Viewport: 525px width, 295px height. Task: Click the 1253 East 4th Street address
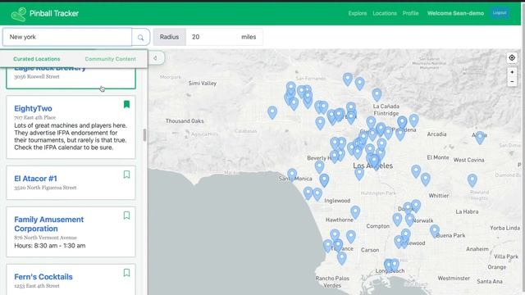[37, 286]
